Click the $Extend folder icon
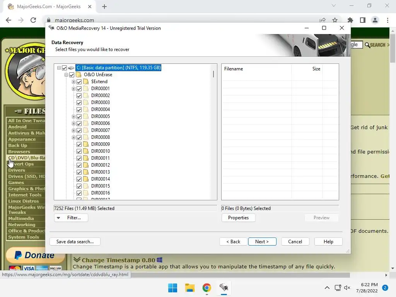The width and height of the screenshot is (396, 297). [x=86, y=82]
